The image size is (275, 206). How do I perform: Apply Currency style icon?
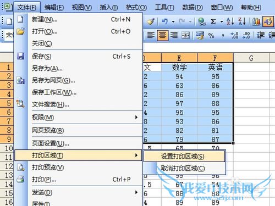click(200, 35)
